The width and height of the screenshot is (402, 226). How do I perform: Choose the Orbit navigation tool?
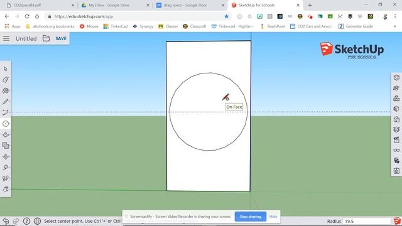click(x=6, y=190)
